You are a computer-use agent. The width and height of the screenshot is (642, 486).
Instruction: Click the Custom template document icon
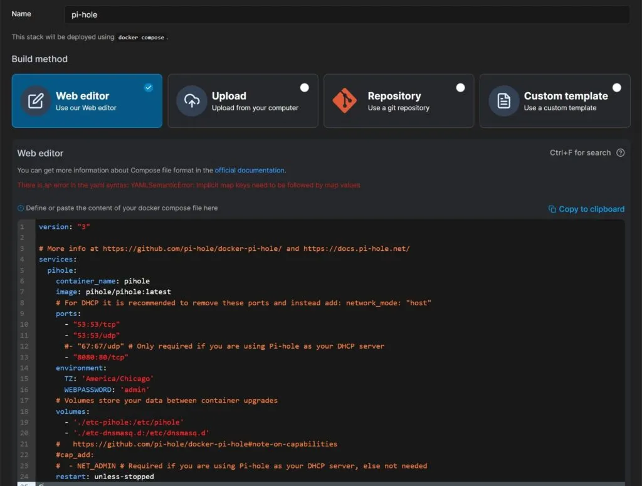(x=503, y=100)
